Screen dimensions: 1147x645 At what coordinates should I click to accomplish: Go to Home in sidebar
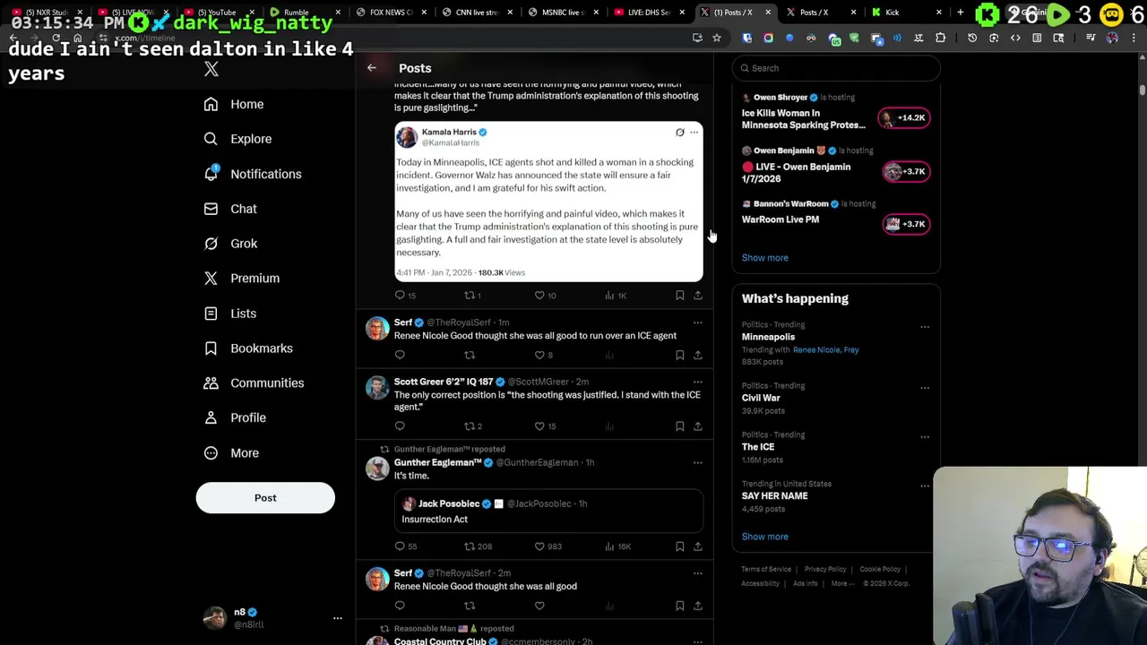pyautogui.click(x=234, y=104)
